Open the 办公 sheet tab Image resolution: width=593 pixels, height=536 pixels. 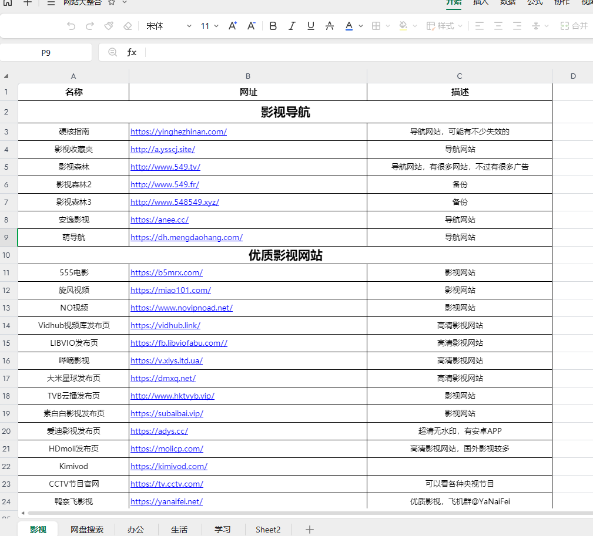point(135,530)
